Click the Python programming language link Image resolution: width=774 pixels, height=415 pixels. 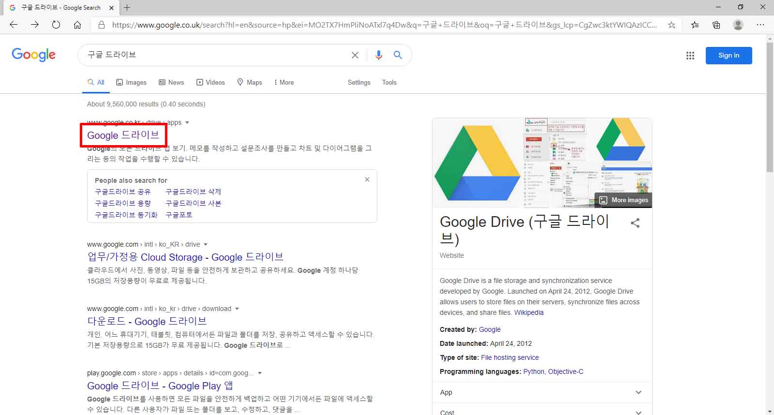coord(534,371)
